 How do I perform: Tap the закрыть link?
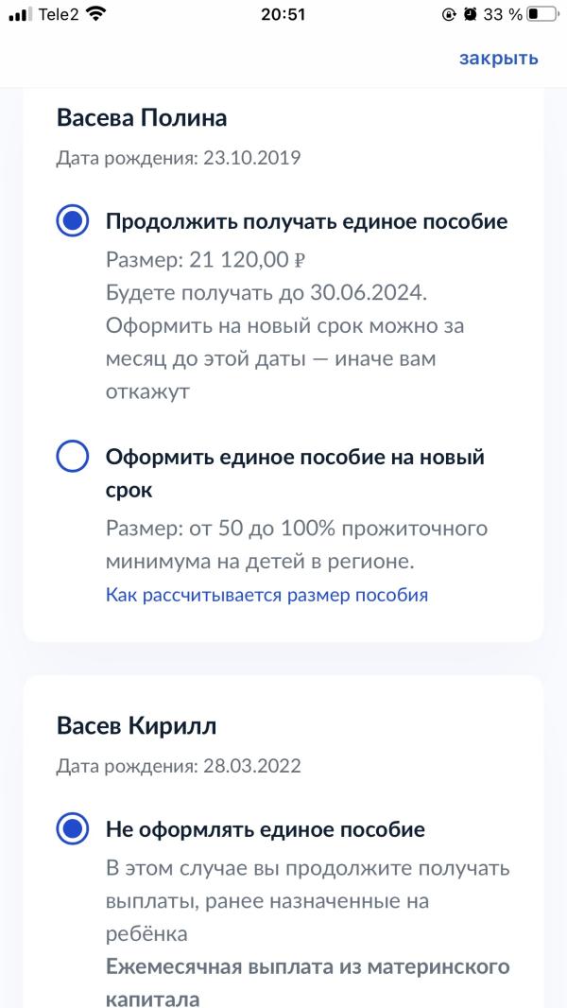[498, 59]
